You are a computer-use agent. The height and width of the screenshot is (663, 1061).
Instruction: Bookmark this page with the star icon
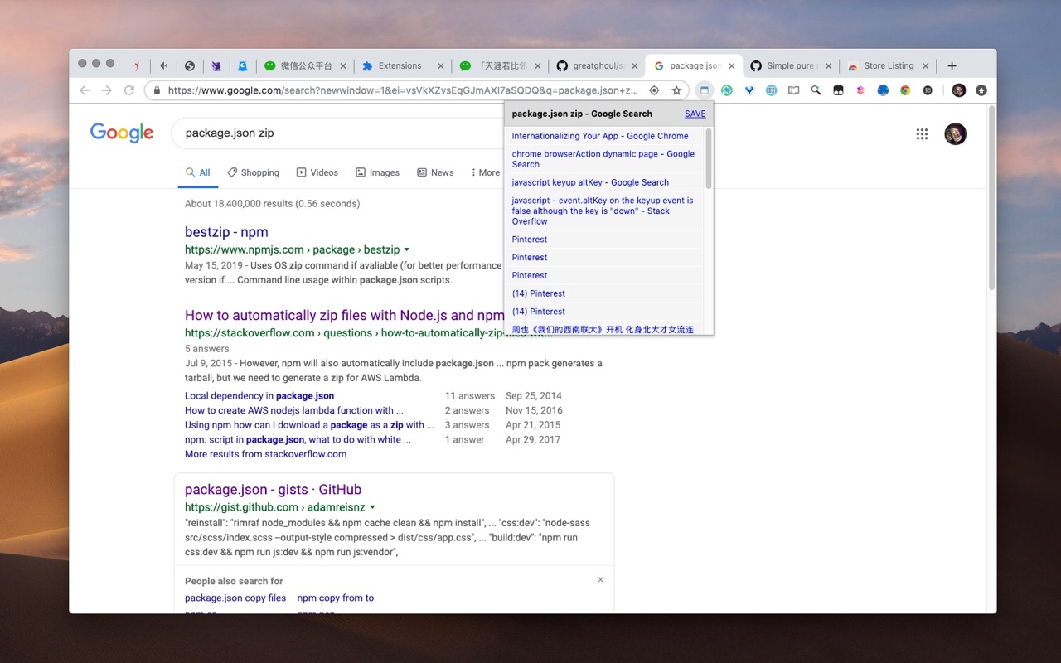(676, 90)
